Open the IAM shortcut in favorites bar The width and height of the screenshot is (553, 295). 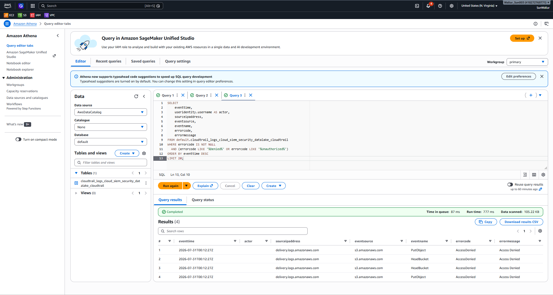coord(35,15)
